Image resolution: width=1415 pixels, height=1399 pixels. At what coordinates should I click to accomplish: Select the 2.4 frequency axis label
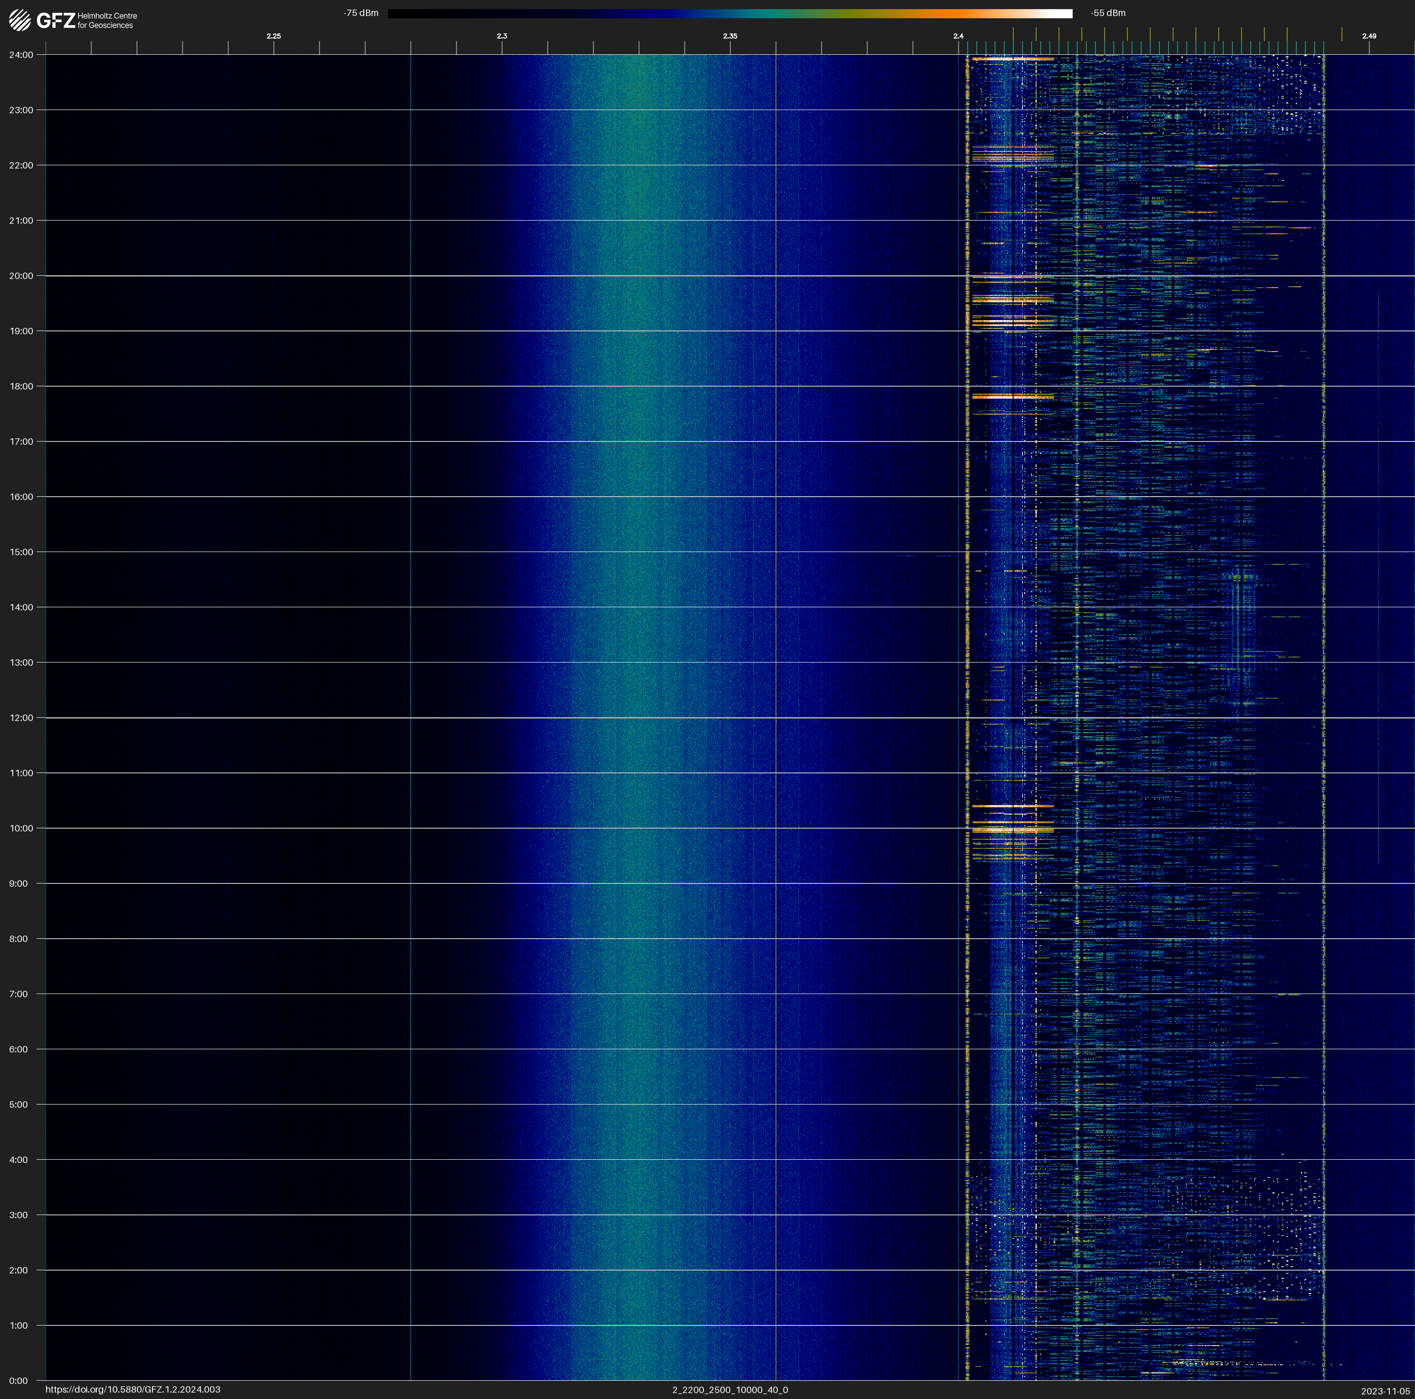tap(958, 36)
